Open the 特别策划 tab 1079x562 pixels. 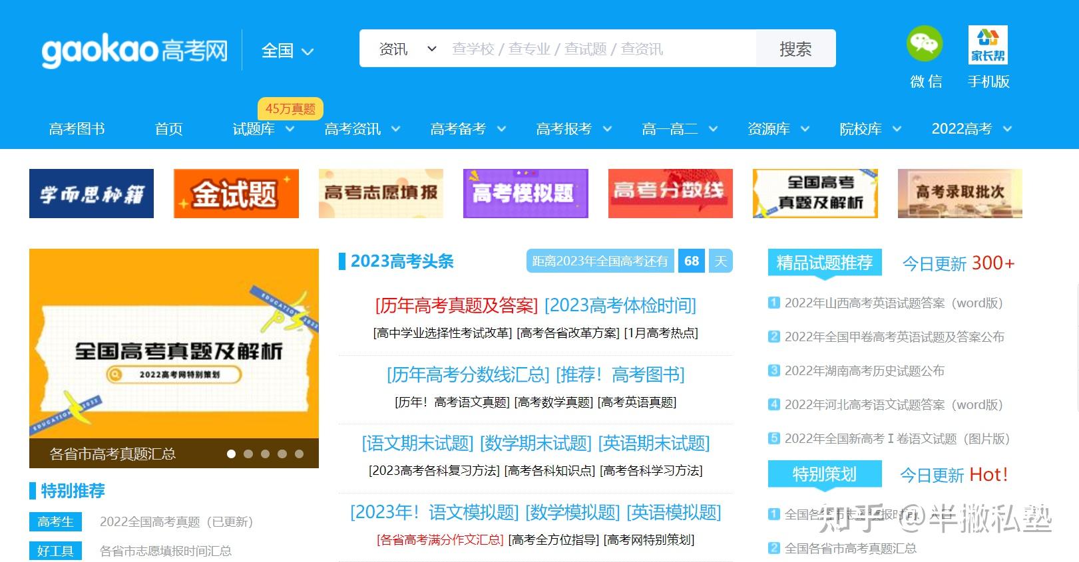coord(825,474)
